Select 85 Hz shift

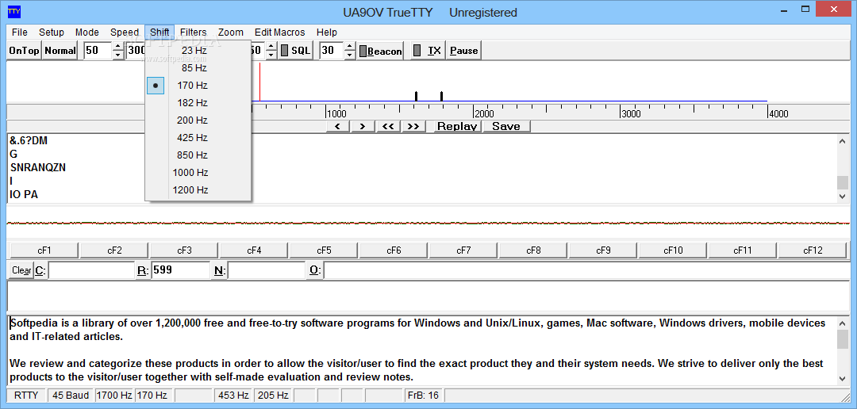click(x=198, y=67)
